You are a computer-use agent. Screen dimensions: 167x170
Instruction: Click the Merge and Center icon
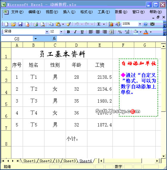[x=112, y=32]
